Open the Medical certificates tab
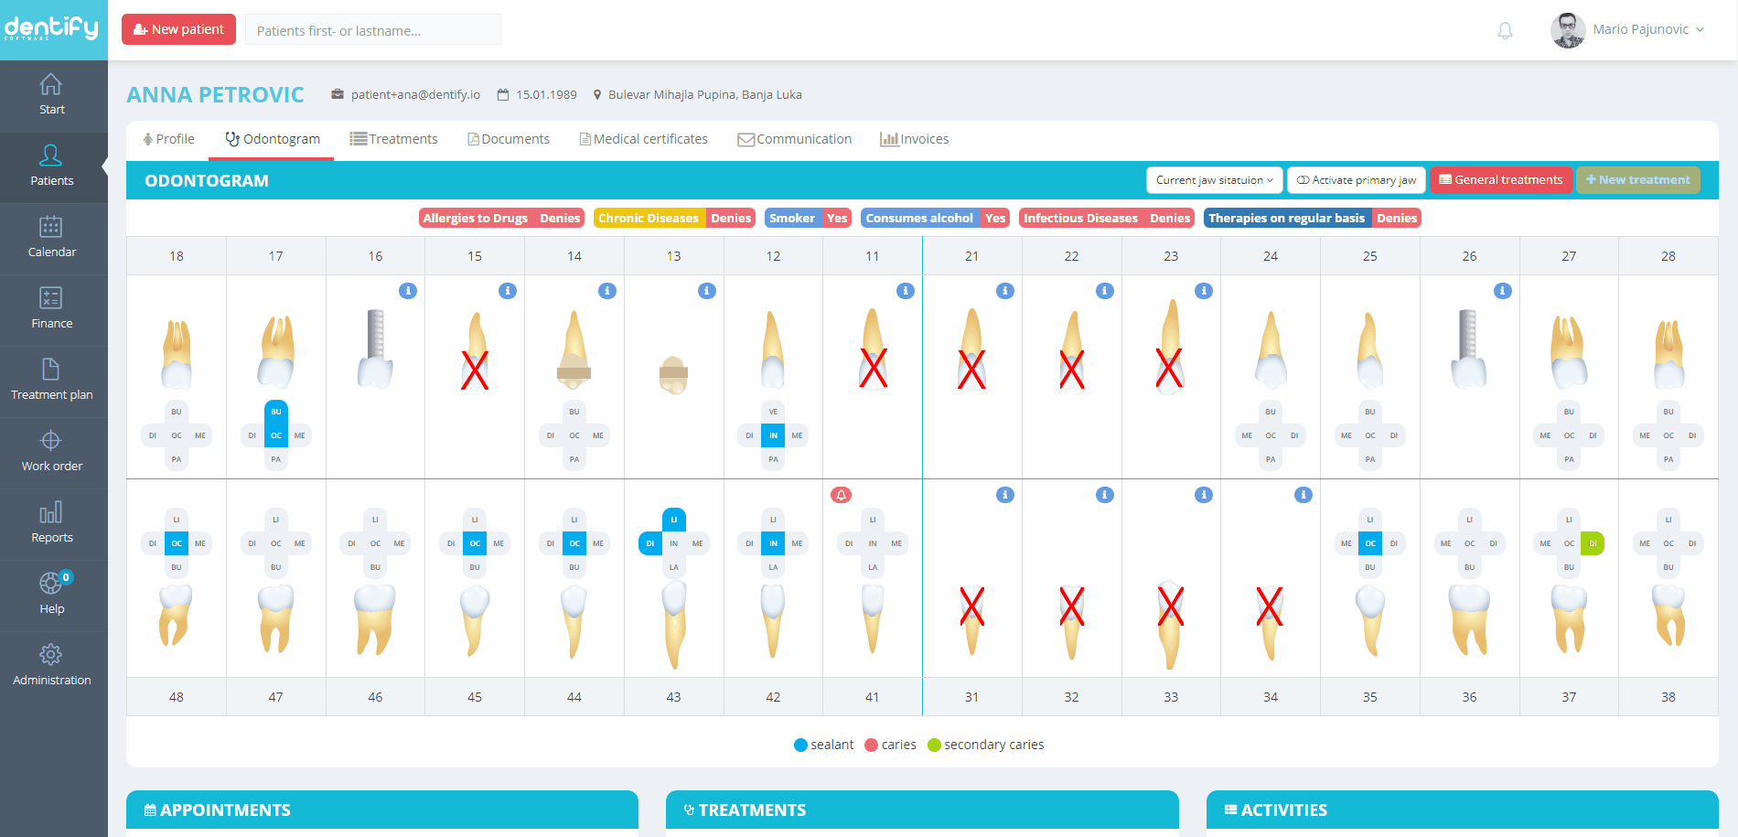The image size is (1738, 837). tap(644, 139)
